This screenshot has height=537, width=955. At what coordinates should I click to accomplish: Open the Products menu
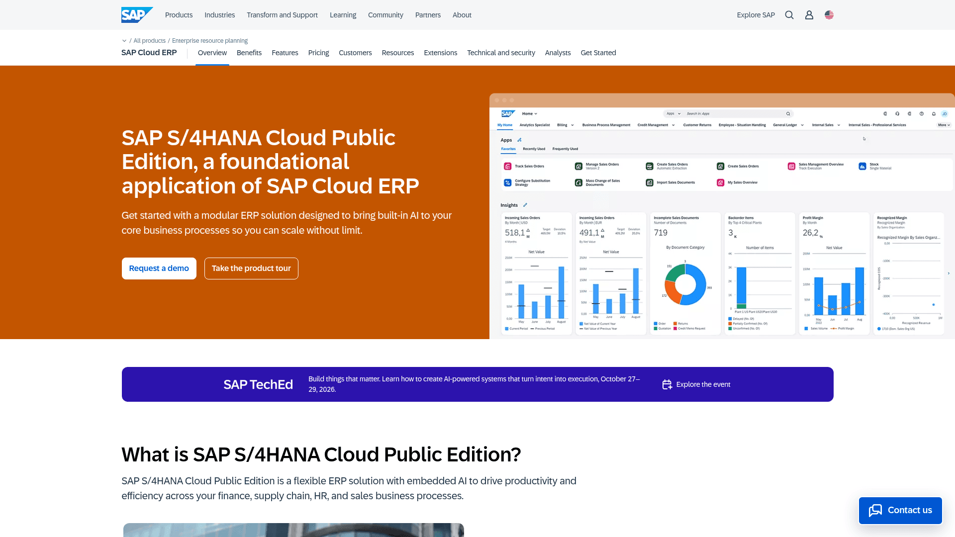click(179, 15)
